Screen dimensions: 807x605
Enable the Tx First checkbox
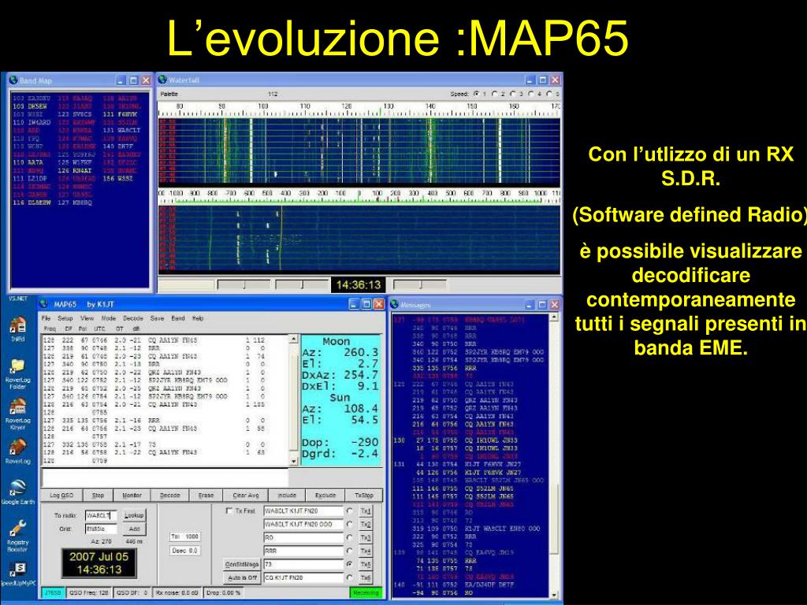(x=229, y=510)
